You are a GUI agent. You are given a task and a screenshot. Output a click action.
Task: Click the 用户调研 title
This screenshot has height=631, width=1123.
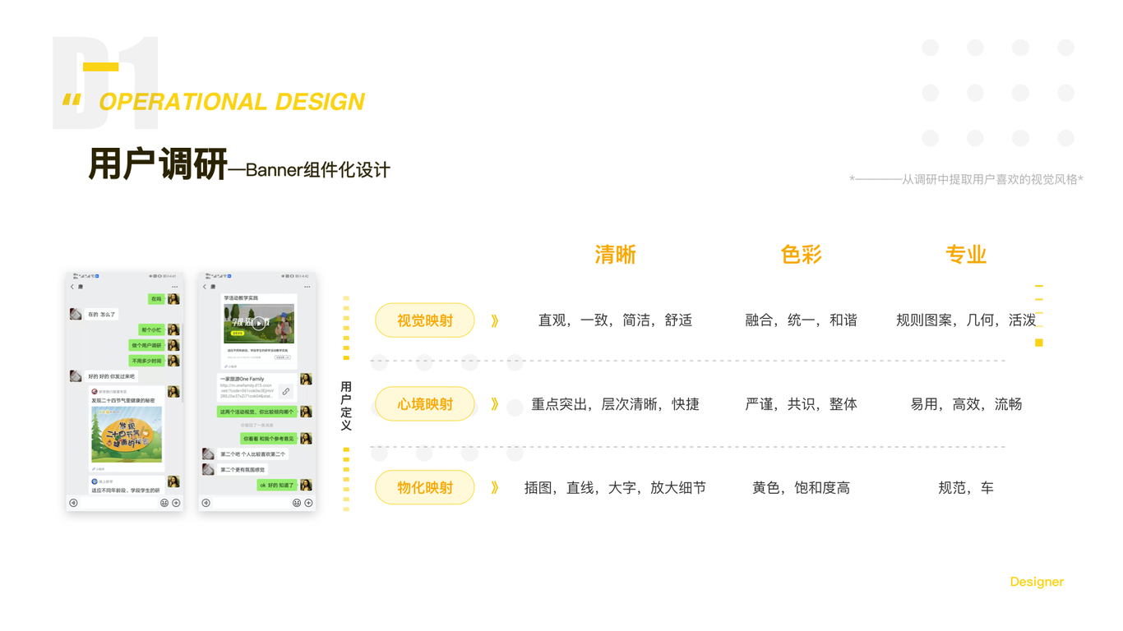158,164
